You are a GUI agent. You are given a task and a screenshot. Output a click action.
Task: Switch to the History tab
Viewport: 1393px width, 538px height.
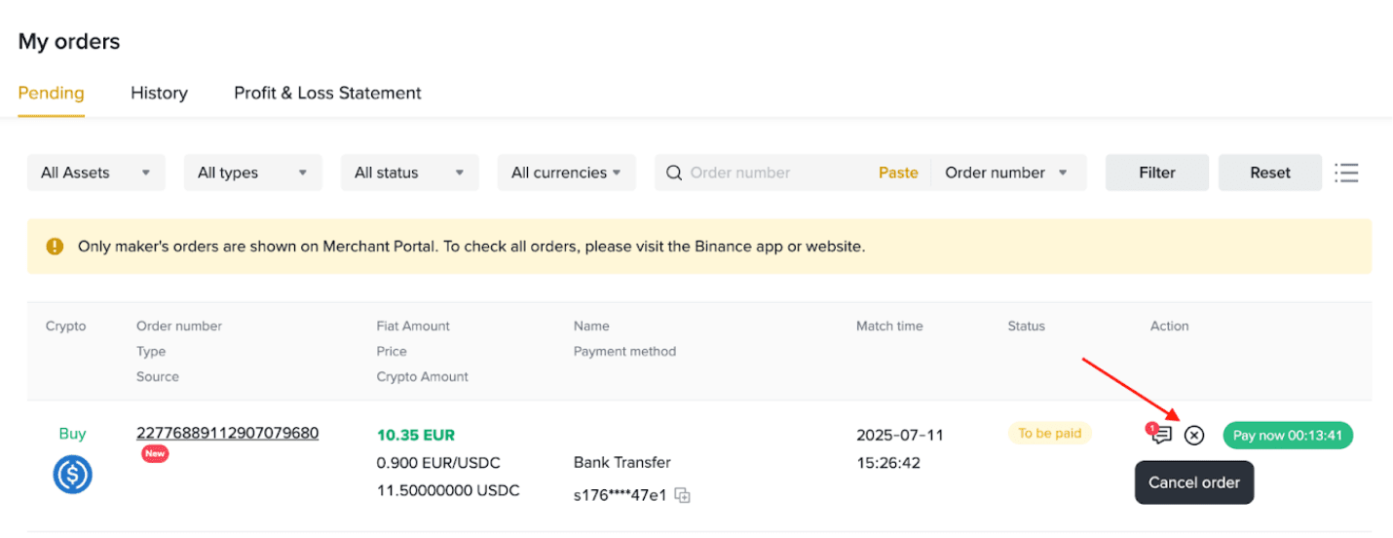159,94
